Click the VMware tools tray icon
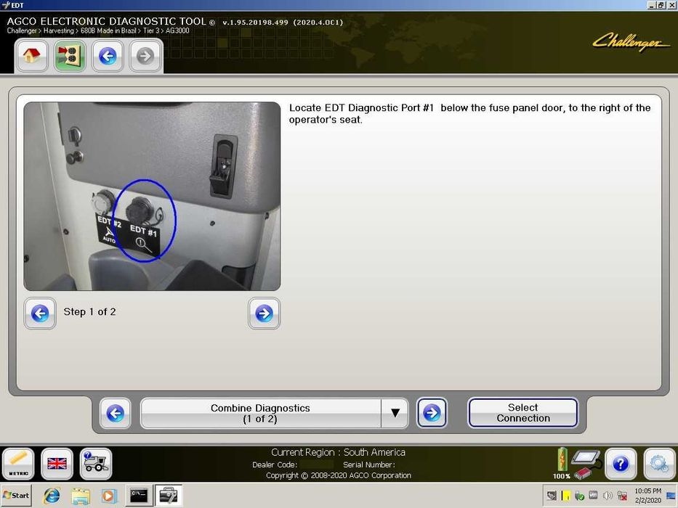 pos(594,496)
